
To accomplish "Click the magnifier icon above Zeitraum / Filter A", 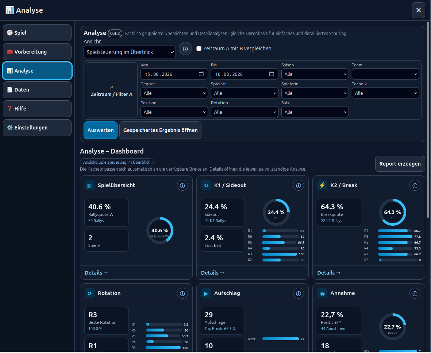I will pyautogui.click(x=111, y=87).
